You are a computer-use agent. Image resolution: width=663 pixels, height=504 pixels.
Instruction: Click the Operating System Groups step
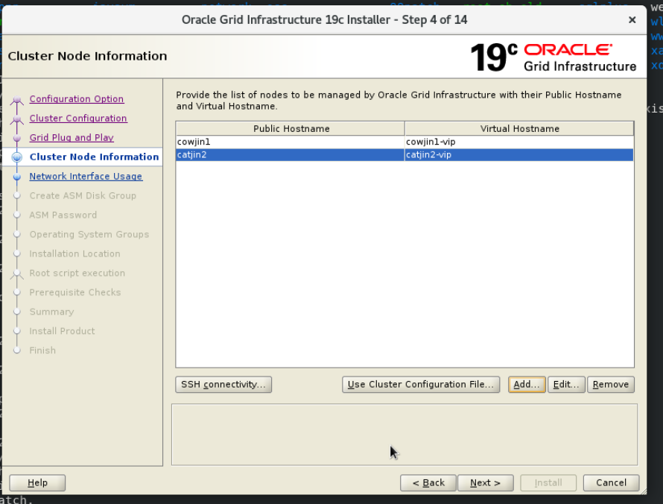(x=89, y=234)
